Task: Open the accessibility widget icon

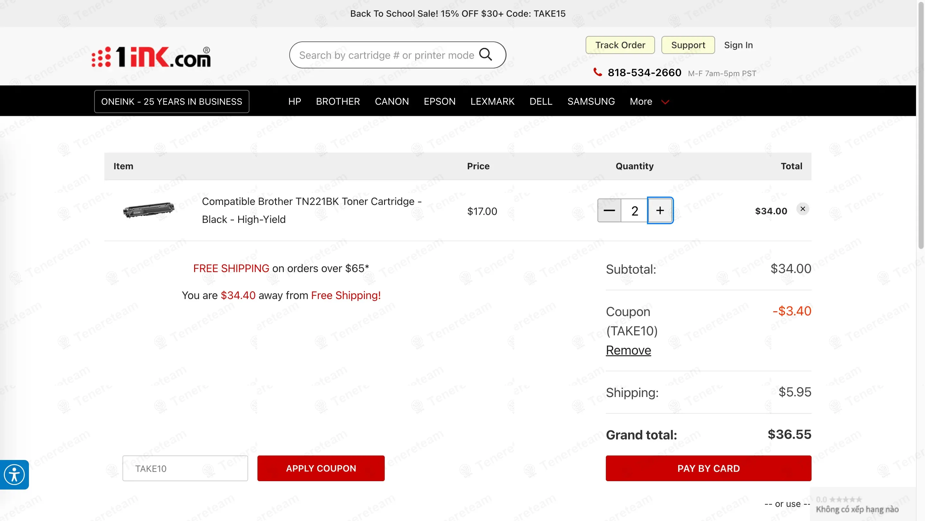Action: tap(14, 474)
